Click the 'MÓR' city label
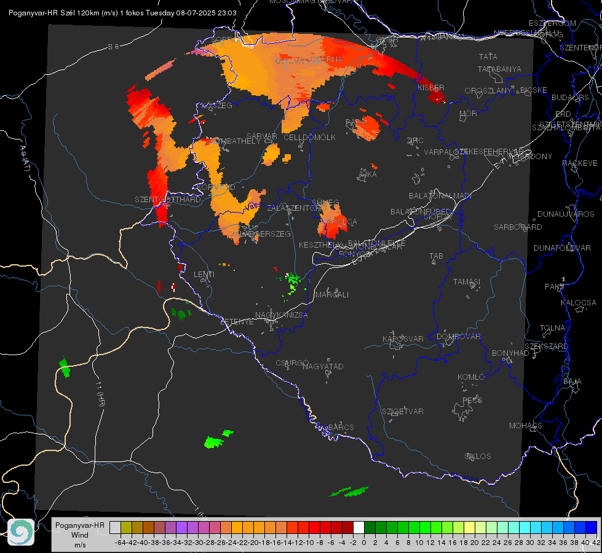 tap(469, 113)
